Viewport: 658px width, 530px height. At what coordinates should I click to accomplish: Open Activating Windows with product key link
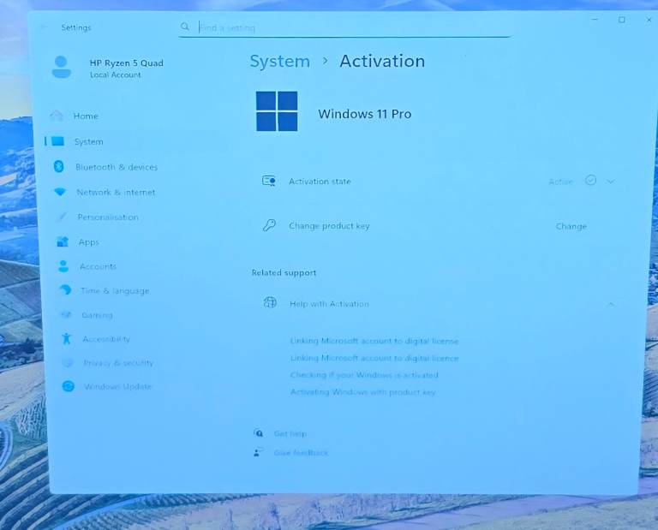pos(362,392)
